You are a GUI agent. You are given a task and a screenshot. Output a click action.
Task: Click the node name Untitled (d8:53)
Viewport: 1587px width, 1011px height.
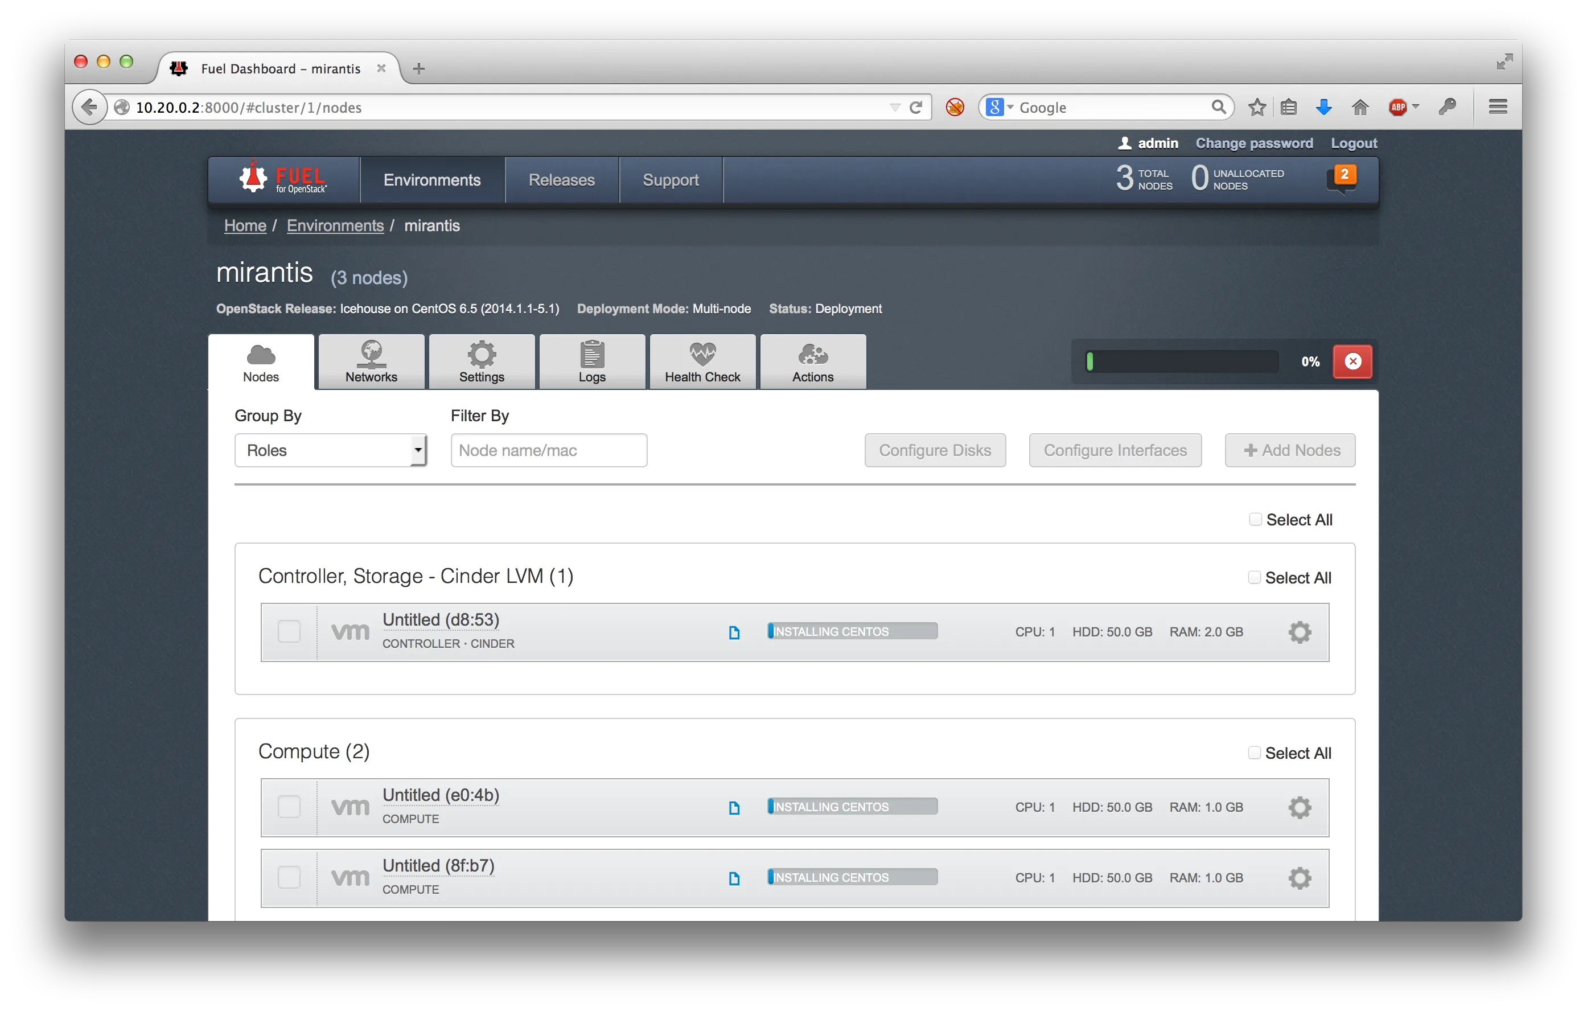point(440,619)
